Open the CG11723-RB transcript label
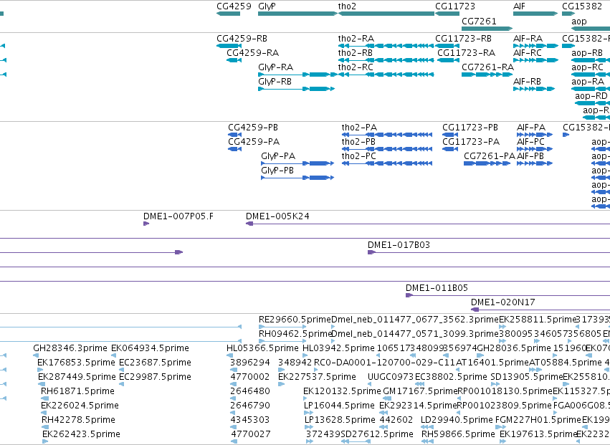610x445 pixels. (x=463, y=39)
